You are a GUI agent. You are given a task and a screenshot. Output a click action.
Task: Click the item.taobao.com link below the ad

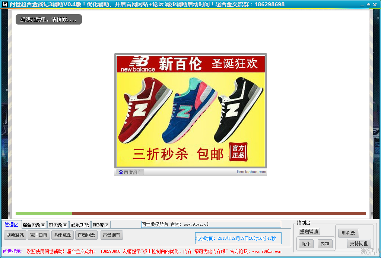pyautogui.click(x=251, y=172)
